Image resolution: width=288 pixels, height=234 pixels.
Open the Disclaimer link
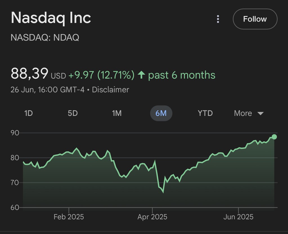pos(111,90)
